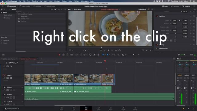
Task: Jump to last frame in viewer
Action: pos(116,50)
